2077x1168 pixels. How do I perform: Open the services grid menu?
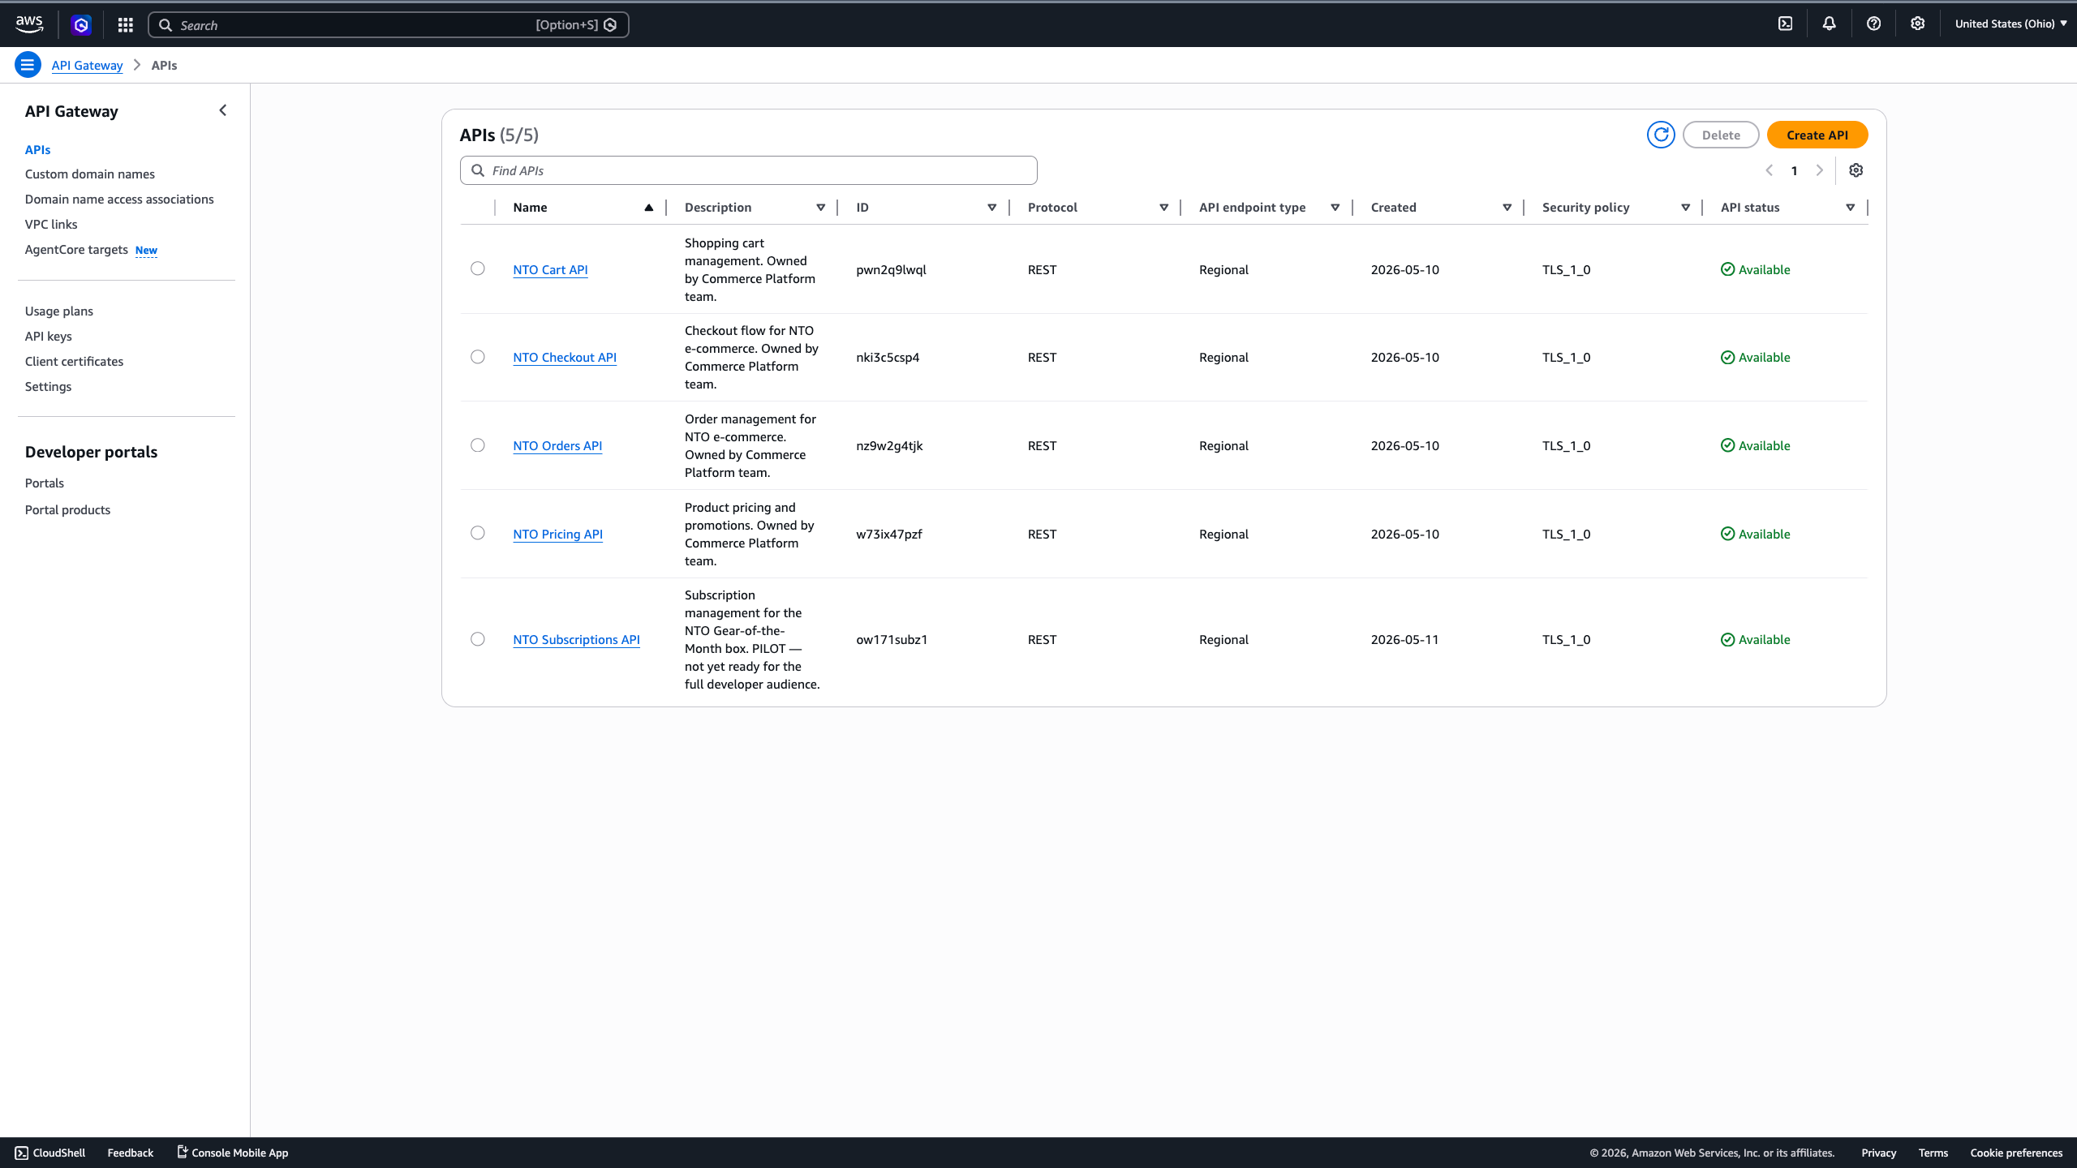click(x=125, y=25)
